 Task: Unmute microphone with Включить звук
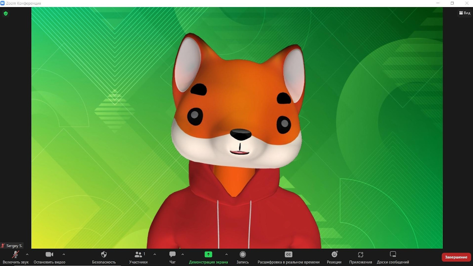click(15, 257)
